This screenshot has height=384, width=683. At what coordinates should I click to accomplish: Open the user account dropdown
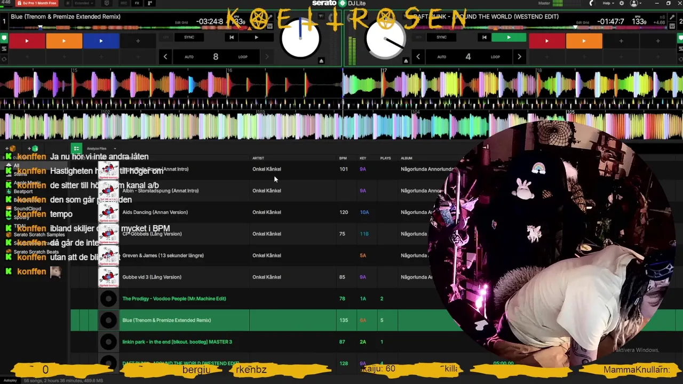click(x=636, y=3)
